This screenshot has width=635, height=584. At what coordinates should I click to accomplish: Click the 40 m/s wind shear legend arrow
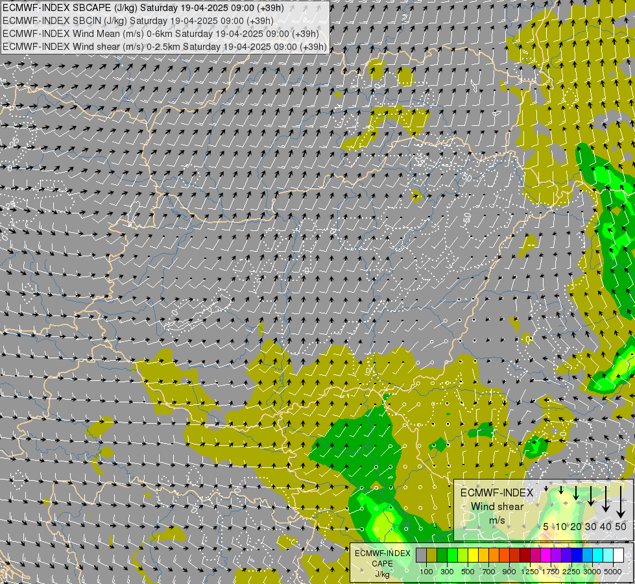[x=606, y=499]
